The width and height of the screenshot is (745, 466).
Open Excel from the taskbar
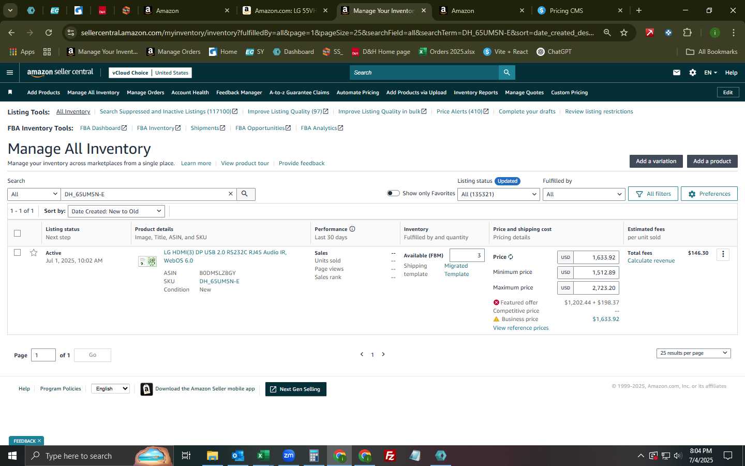[263, 456]
